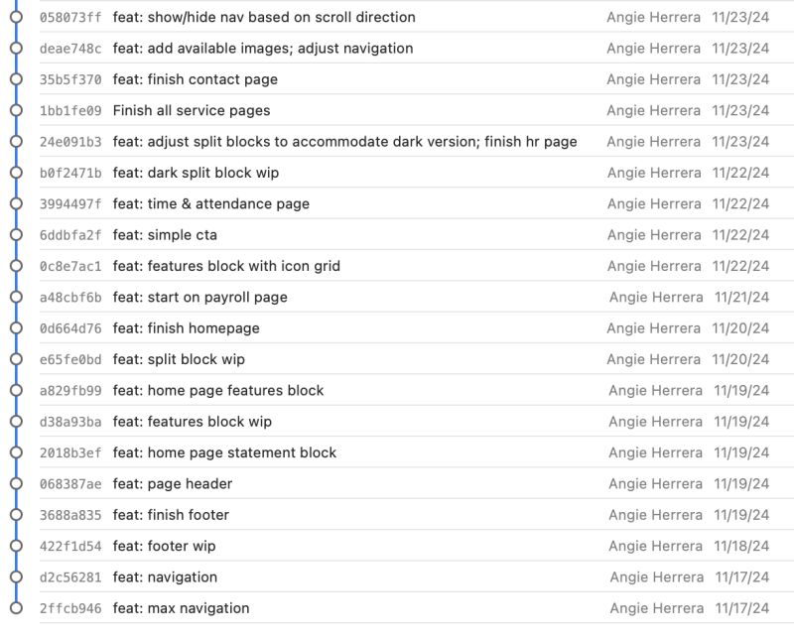Screen dimensions: 794x639
Task: Click commit hash 058073ff
Action: [x=69, y=17]
